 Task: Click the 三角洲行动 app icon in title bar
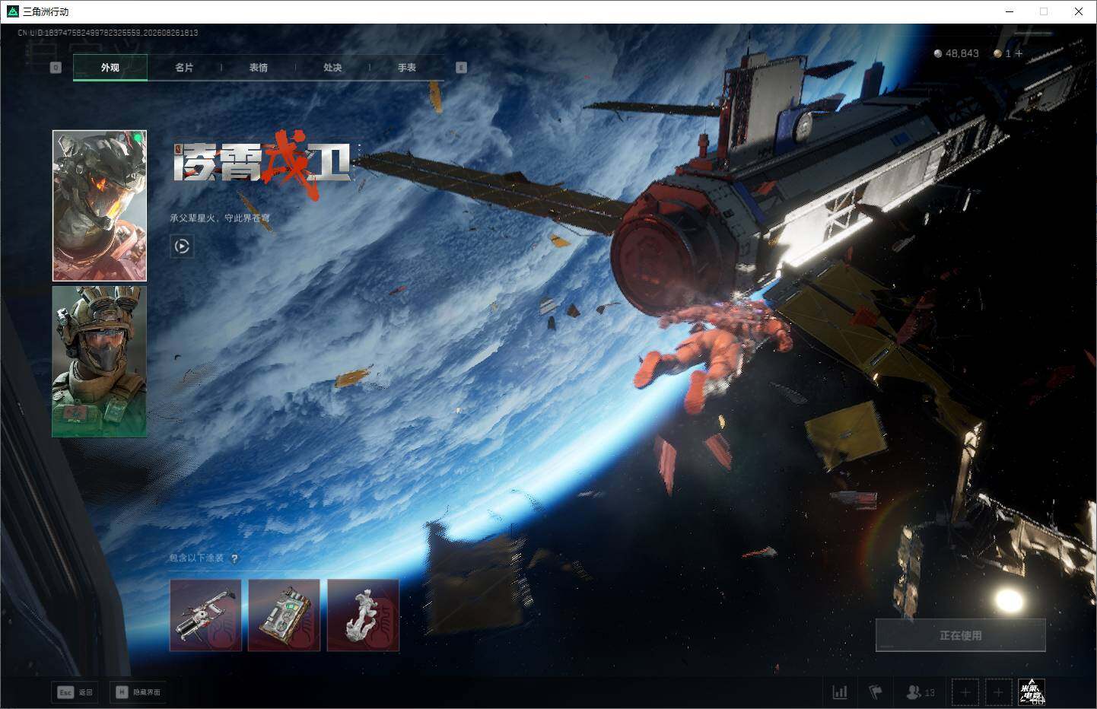click(x=12, y=11)
